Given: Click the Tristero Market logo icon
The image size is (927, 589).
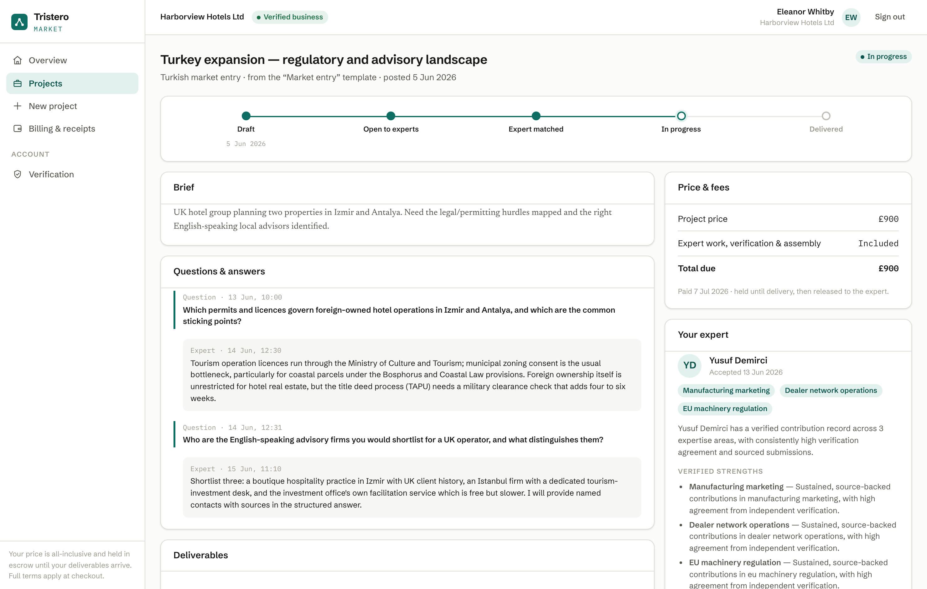Looking at the screenshot, I should pos(19,22).
